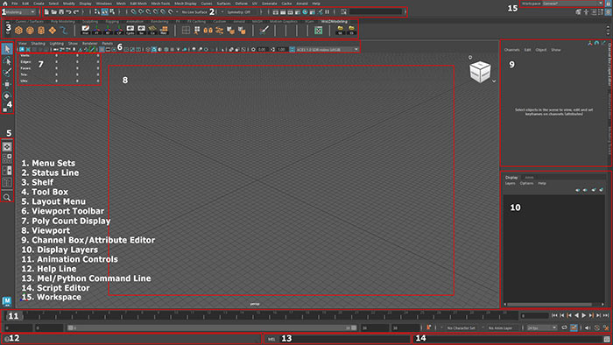Open the Windows menu

pyautogui.click(x=103, y=4)
